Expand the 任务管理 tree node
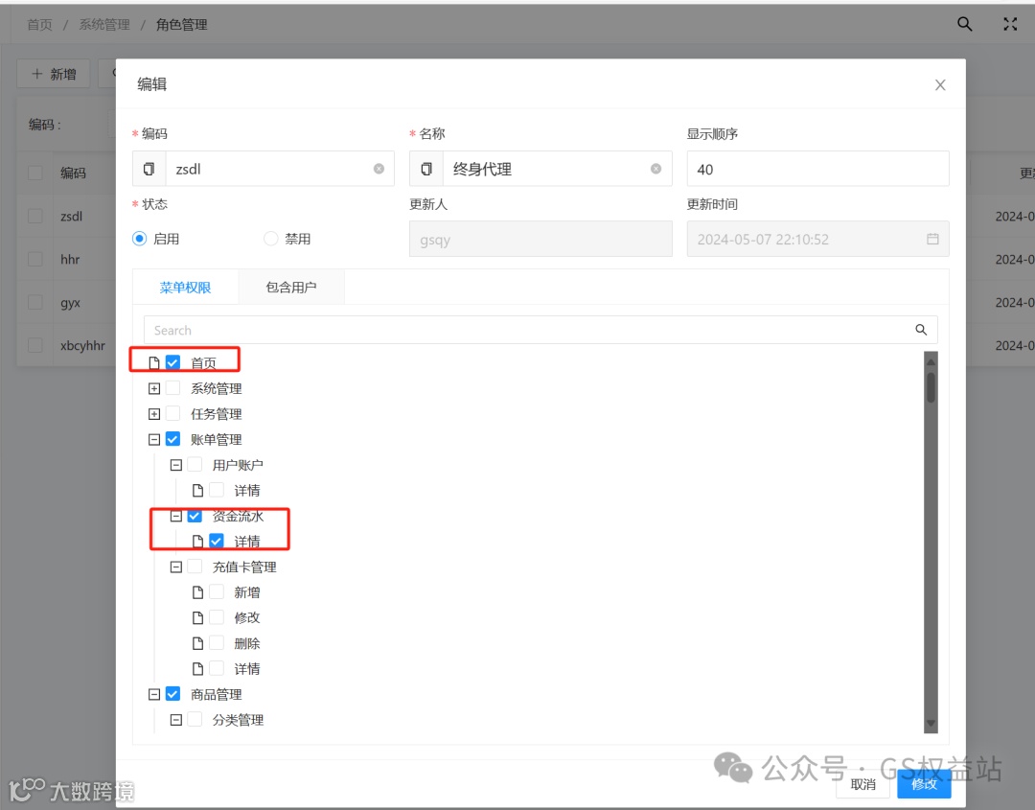Viewport: 1035px width, 810px height. (x=153, y=414)
